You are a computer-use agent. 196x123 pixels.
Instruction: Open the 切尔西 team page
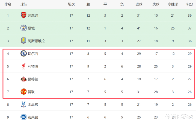click(x=33, y=54)
